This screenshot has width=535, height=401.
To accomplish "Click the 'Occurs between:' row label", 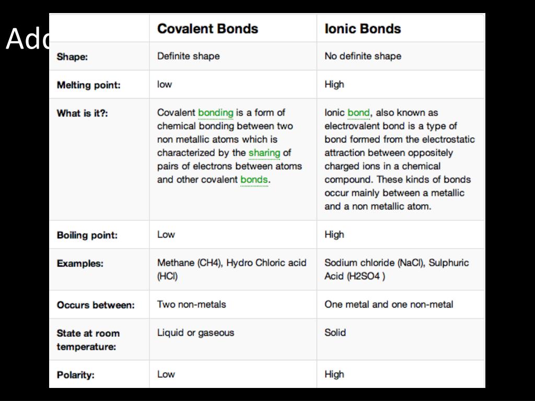I will tap(96, 305).
